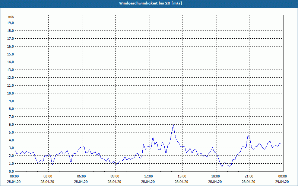Click the '21:00' time label
Image resolution: width=298 pixels, height=186 pixels.
coord(250,176)
